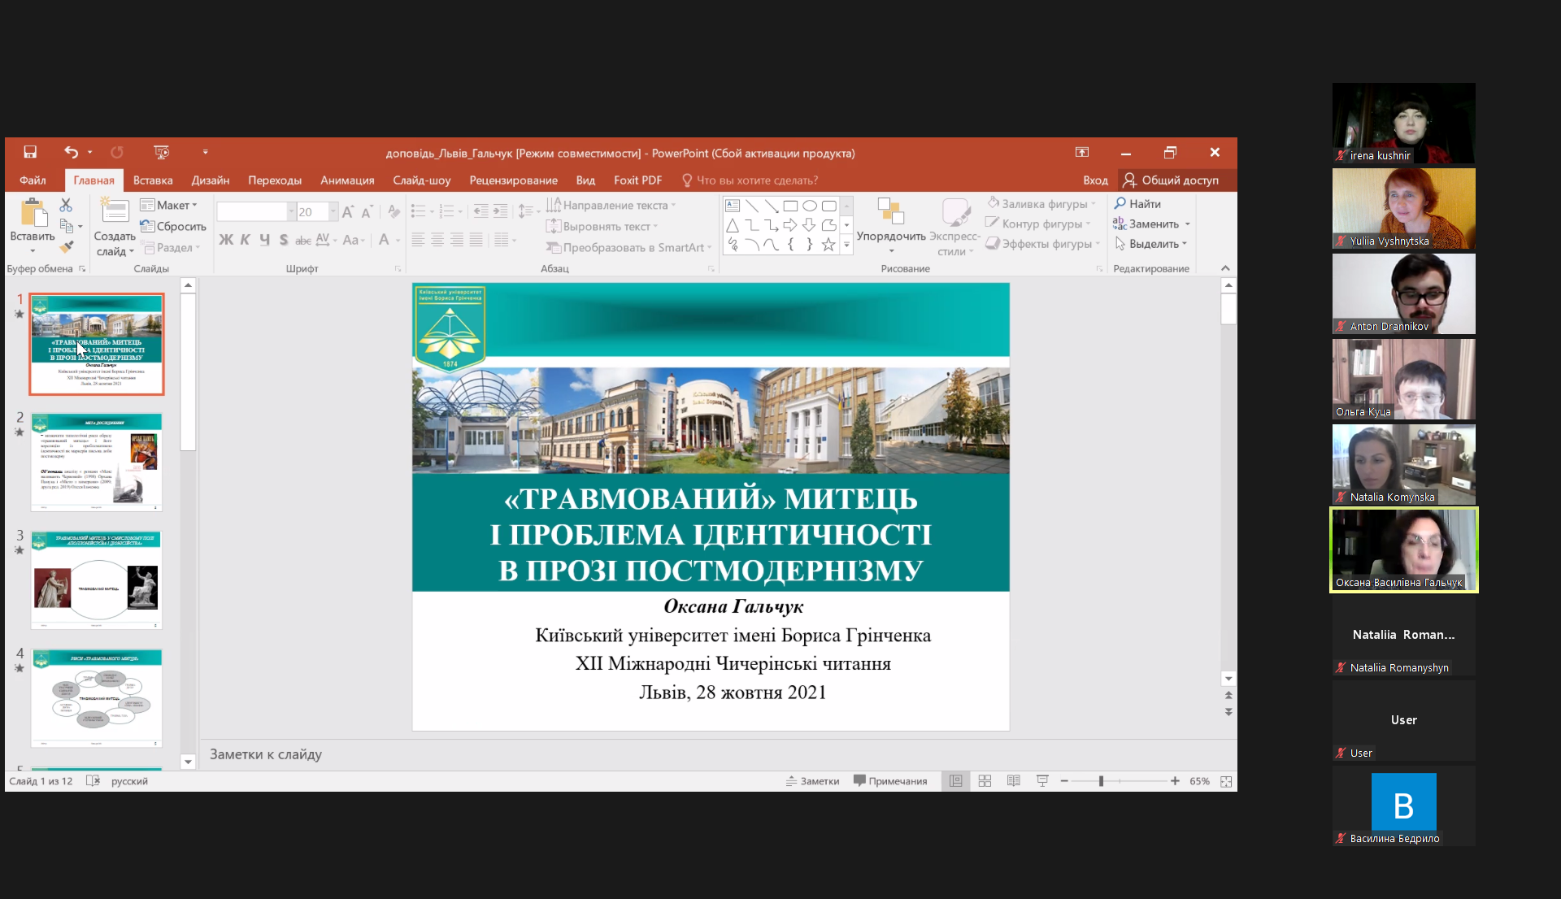Switch to the Вставка ribbon tab

(153, 180)
